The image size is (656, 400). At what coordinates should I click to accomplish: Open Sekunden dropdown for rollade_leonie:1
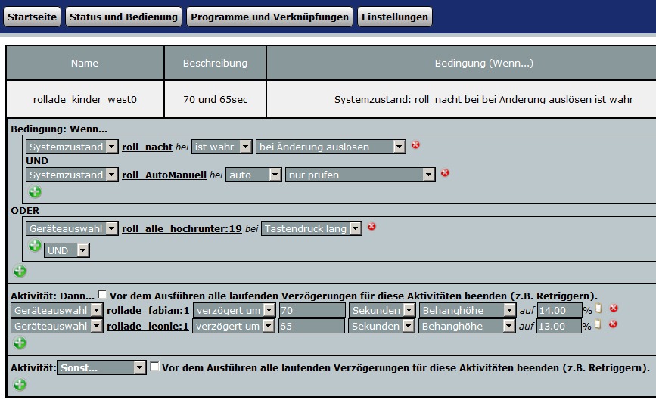tap(381, 326)
